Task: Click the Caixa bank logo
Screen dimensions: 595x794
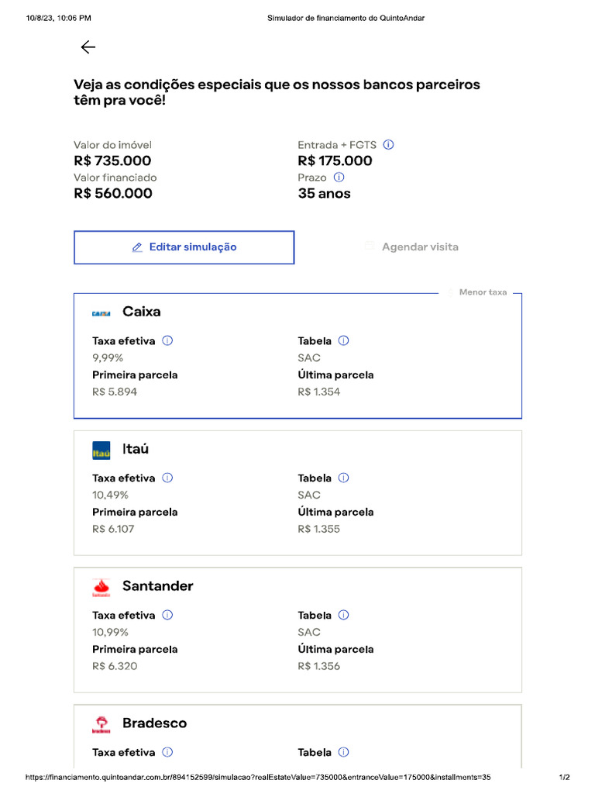Action: (x=101, y=312)
